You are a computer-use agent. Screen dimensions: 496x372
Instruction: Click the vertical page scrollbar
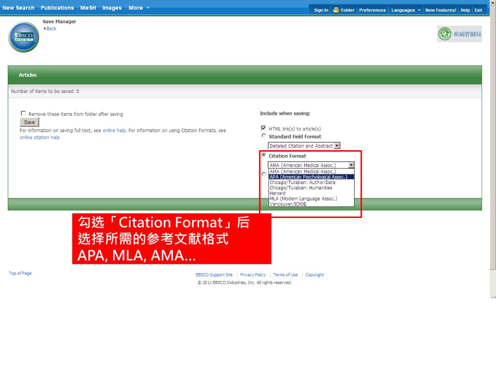[493, 149]
